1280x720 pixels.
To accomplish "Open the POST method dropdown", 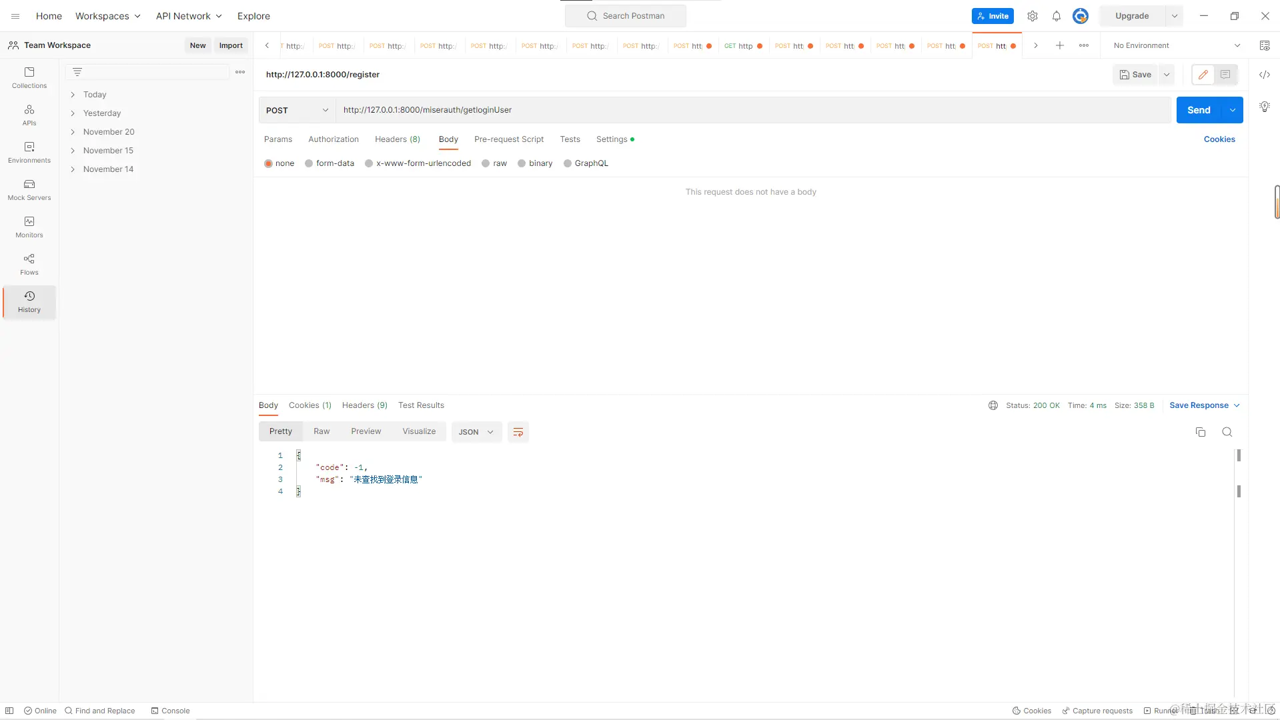I will (297, 110).
